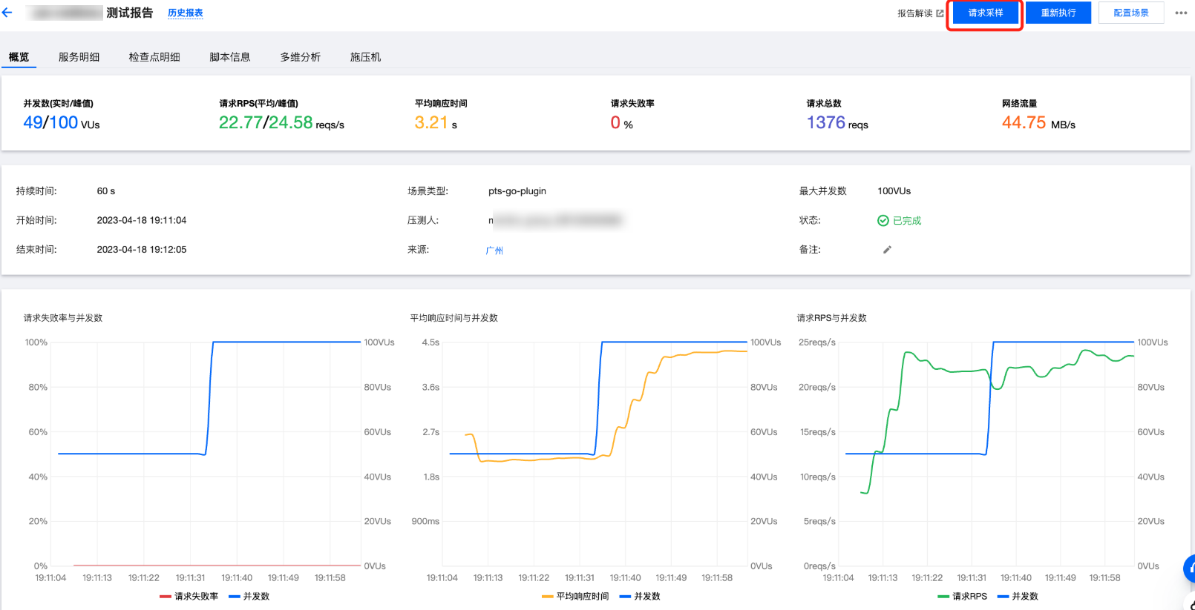Switch to the 施压机 tab
This screenshot has width=1195, height=610.
pos(365,57)
